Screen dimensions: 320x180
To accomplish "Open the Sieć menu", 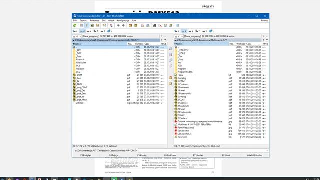I will click(x=104, y=21).
